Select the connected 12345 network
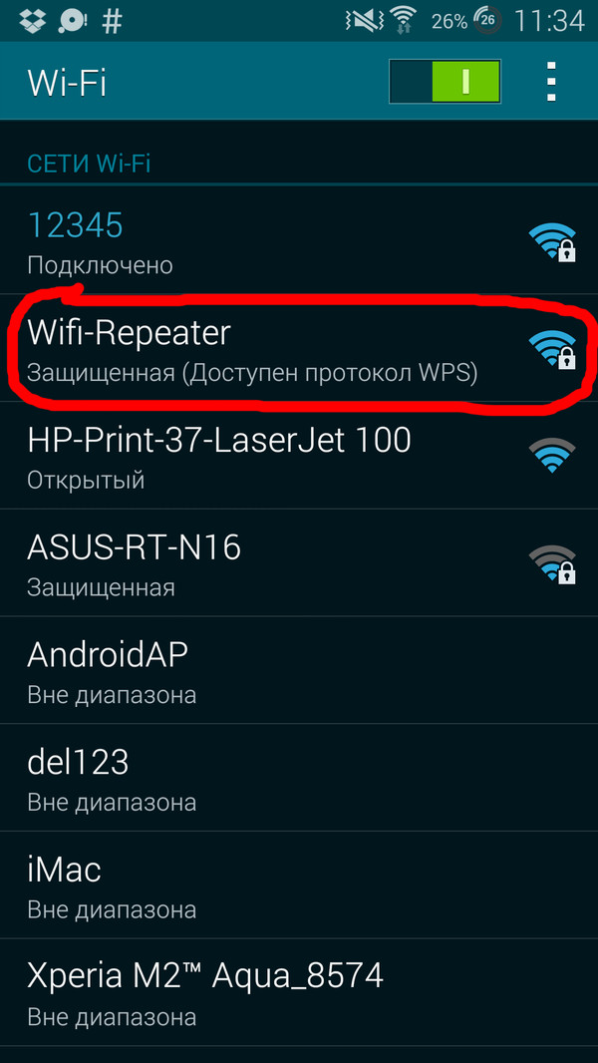 tap(299, 240)
